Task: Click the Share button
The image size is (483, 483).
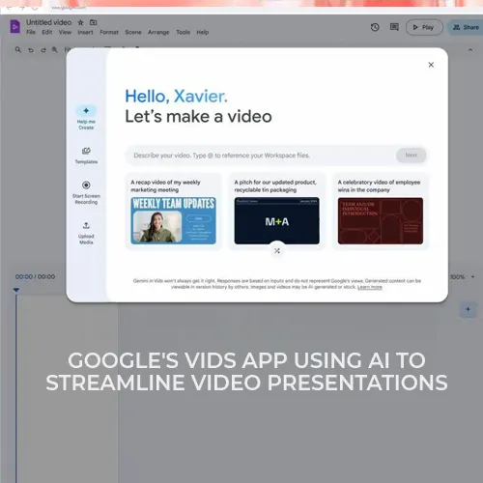Action: click(466, 27)
